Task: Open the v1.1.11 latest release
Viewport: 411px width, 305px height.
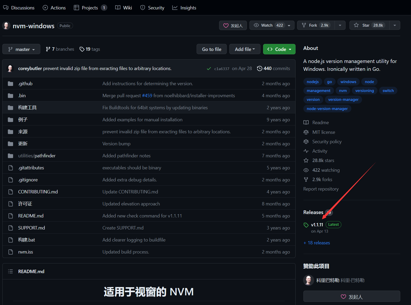Action: [x=317, y=225]
